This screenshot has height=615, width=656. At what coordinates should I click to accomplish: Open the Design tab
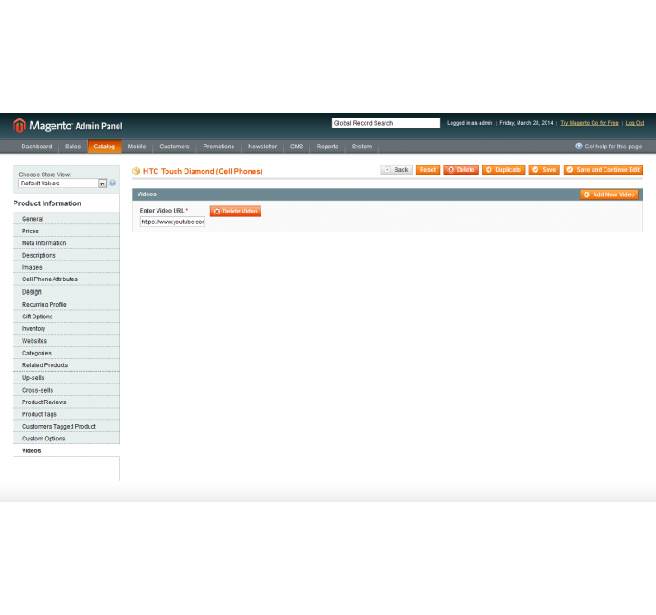tap(67, 292)
